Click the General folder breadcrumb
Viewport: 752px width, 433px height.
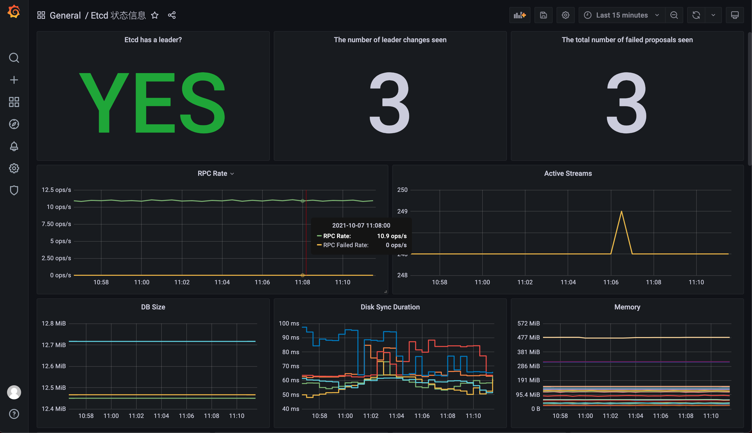[65, 15]
